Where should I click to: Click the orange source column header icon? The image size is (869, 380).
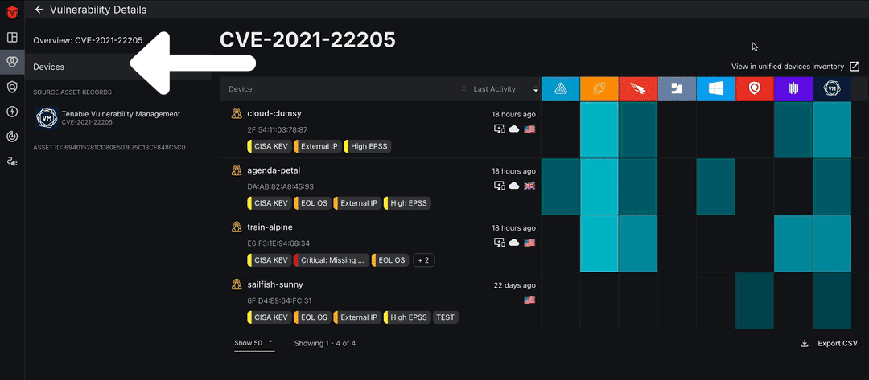point(599,89)
